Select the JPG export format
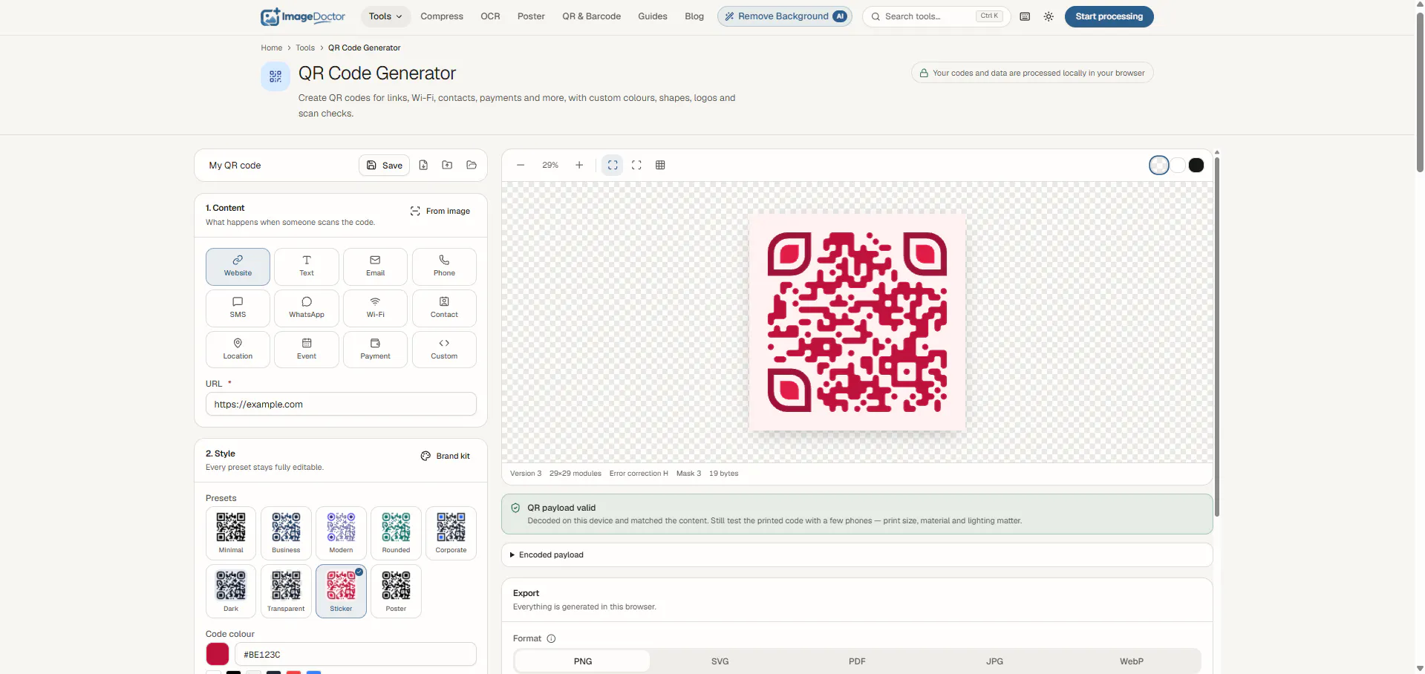1425x674 pixels. [x=994, y=661]
